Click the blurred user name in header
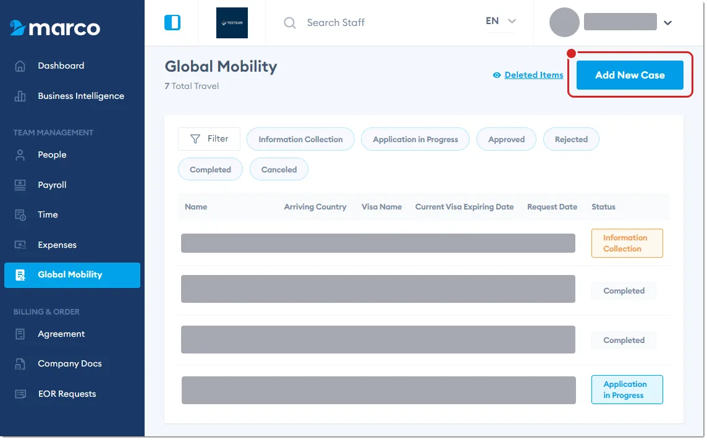707x440 pixels. 620,22
